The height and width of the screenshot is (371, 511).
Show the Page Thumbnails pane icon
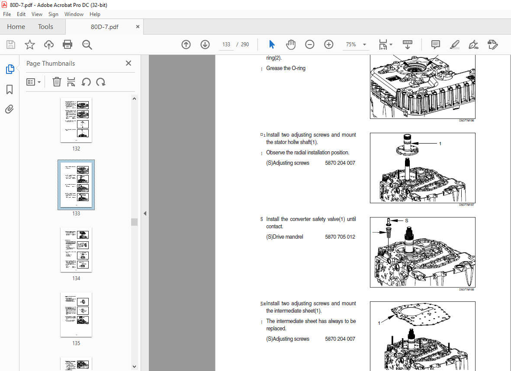click(x=10, y=69)
